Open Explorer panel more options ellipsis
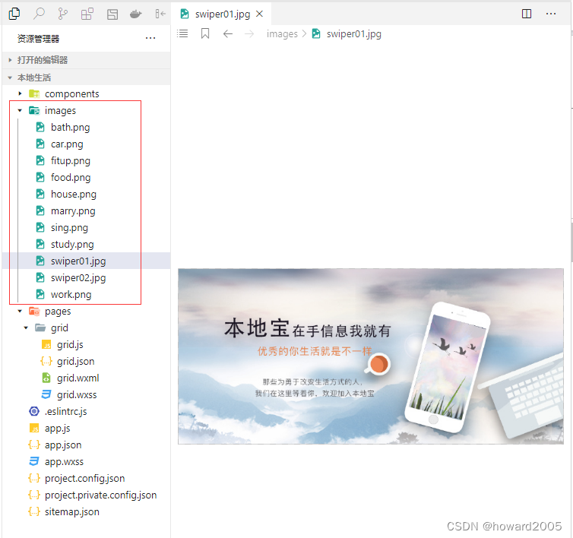The width and height of the screenshot is (573, 538). [x=150, y=38]
